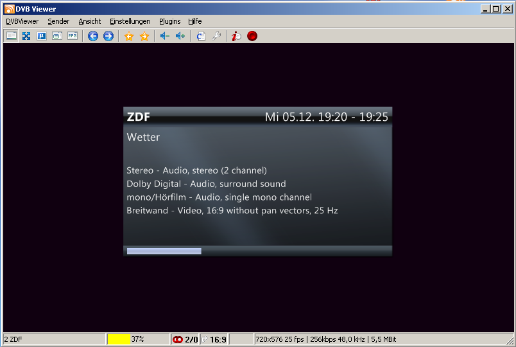Toggle the channel list window icon
The image size is (516, 347).
pyautogui.click(x=12, y=35)
